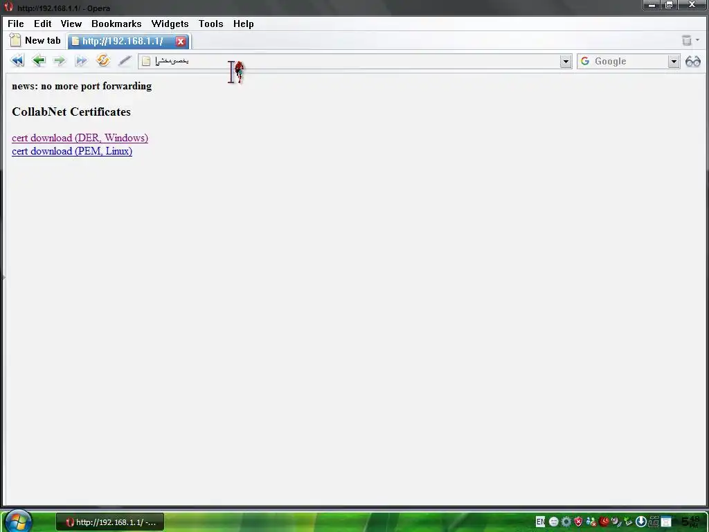This screenshot has width=709, height=532.
Task: Open the View menu
Action: click(x=71, y=24)
